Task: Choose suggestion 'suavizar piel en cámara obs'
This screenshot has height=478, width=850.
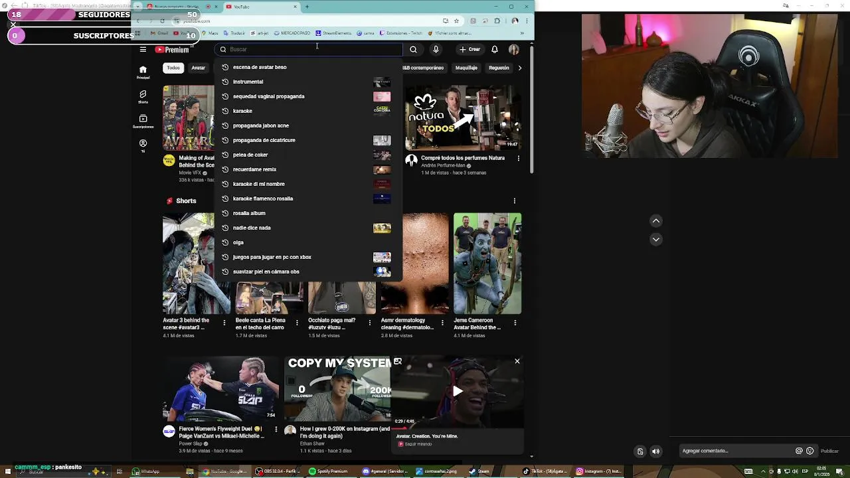Action: [x=308, y=272]
